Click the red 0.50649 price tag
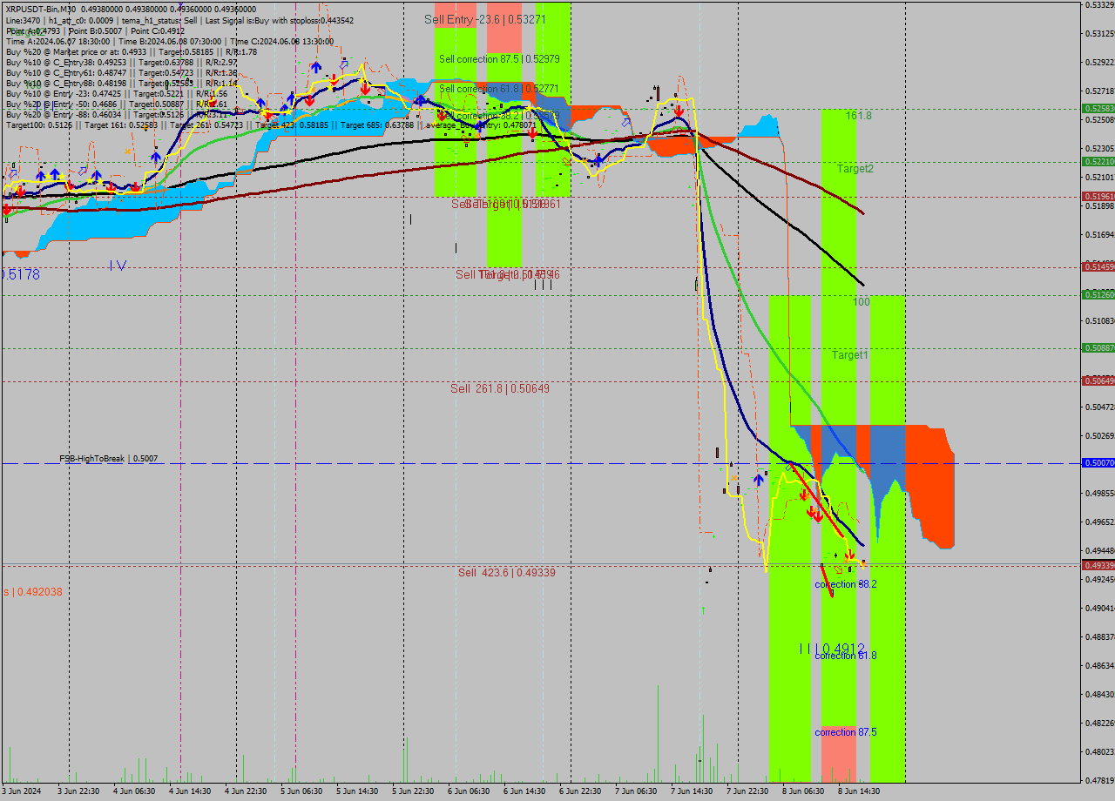Viewport: 1115px width, 801px height. [x=1098, y=381]
